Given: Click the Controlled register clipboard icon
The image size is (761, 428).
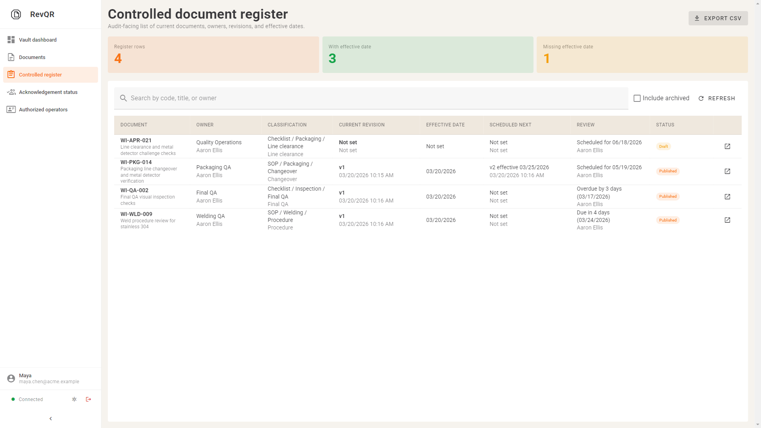Looking at the screenshot, I should click(x=11, y=75).
